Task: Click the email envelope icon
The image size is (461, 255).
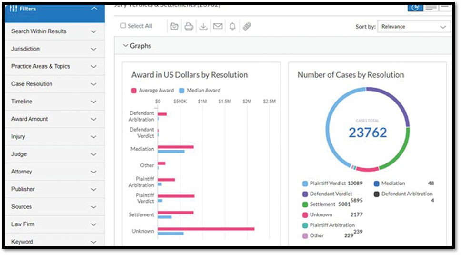Action: coord(218,27)
